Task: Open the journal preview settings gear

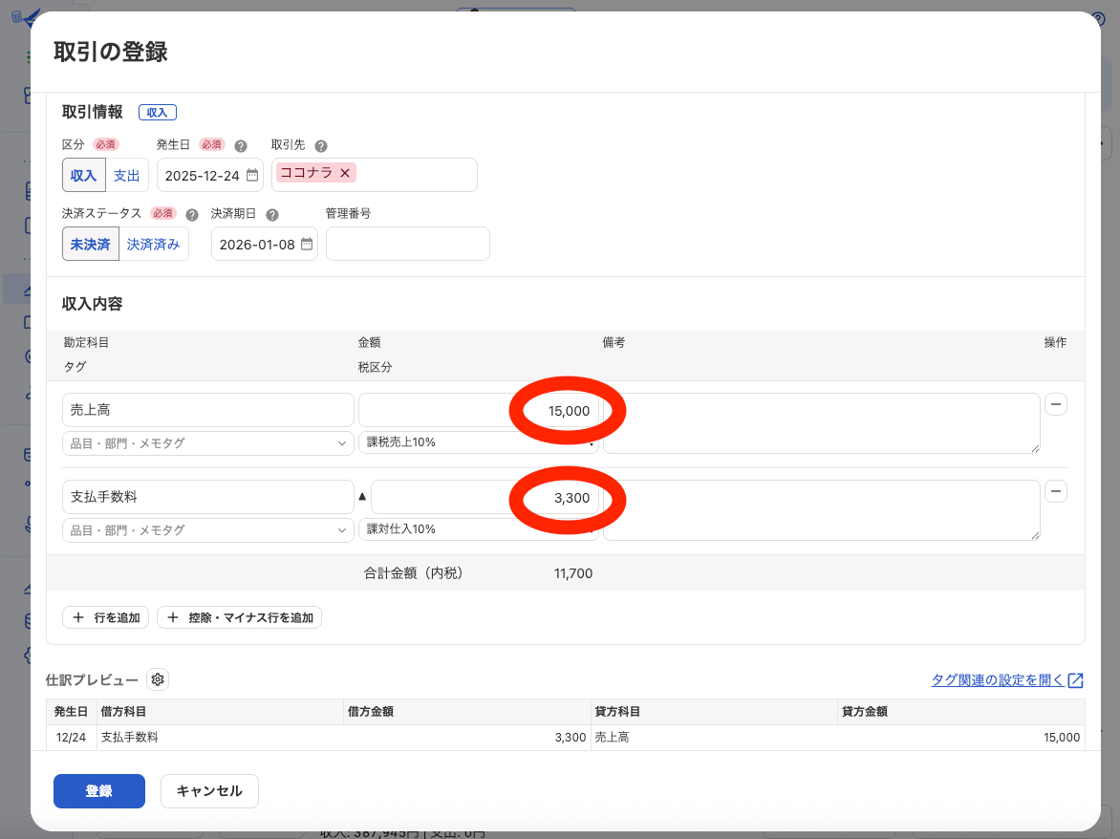Action: 158,679
